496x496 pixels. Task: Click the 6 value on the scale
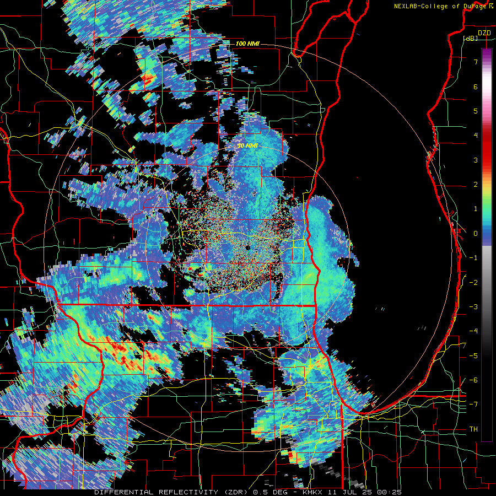[x=476, y=87]
